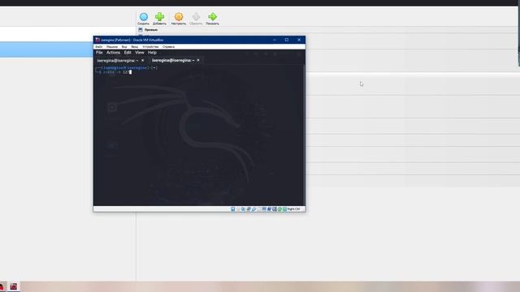Viewport: 520px width, 292px height.
Task: Click the CPU virtualization icon in VM status bar
Action: 275,209
